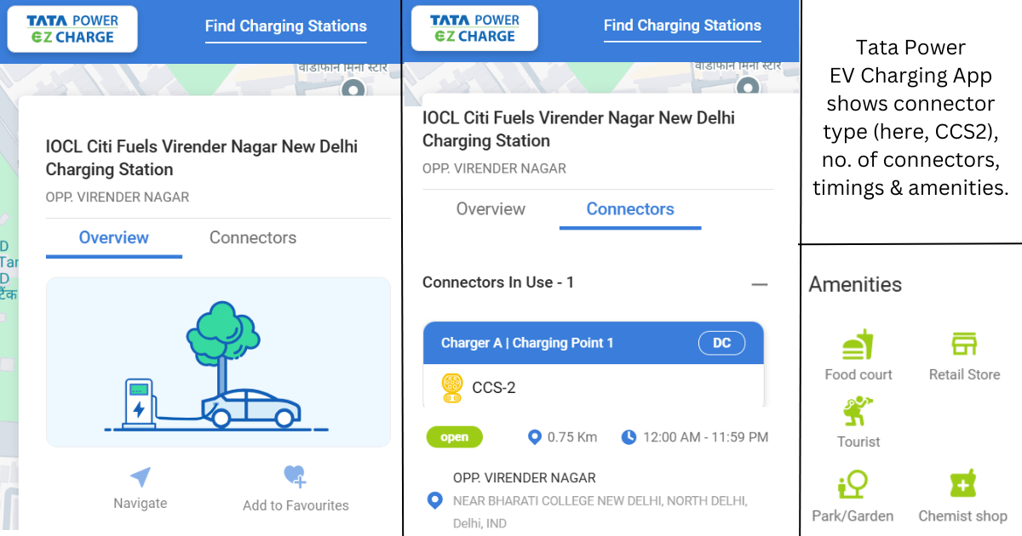Click the distance pin icon beside 0.75 Km
Image resolution: width=1022 pixels, height=536 pixels.
pyautogui.click(x=535, y=437)
